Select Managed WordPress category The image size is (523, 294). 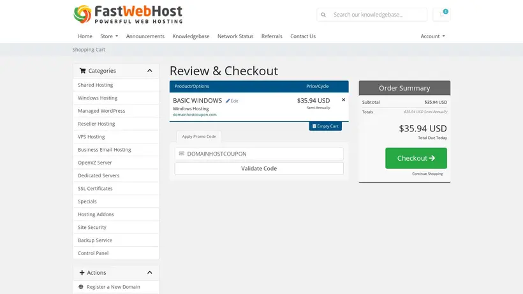[x=115, y=111]
